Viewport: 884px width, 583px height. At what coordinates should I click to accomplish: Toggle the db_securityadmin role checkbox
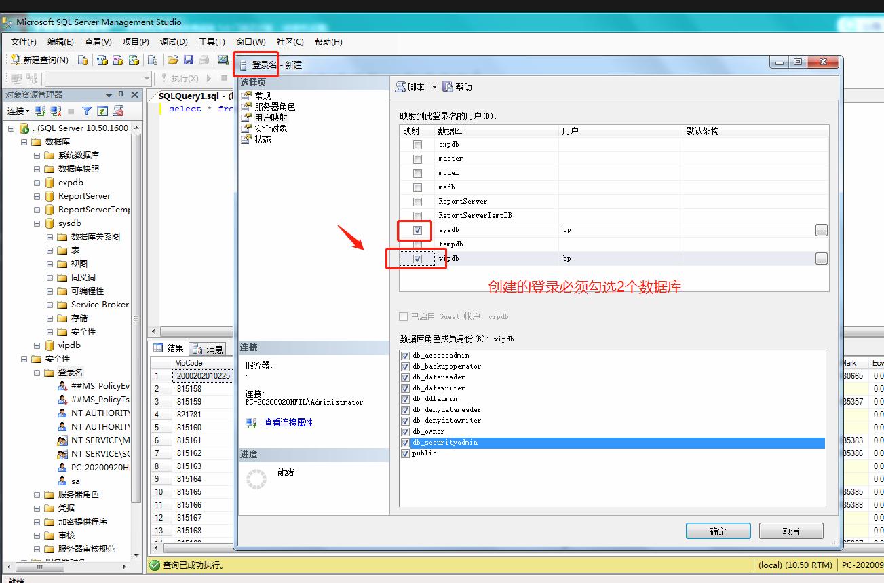[406, 443]
